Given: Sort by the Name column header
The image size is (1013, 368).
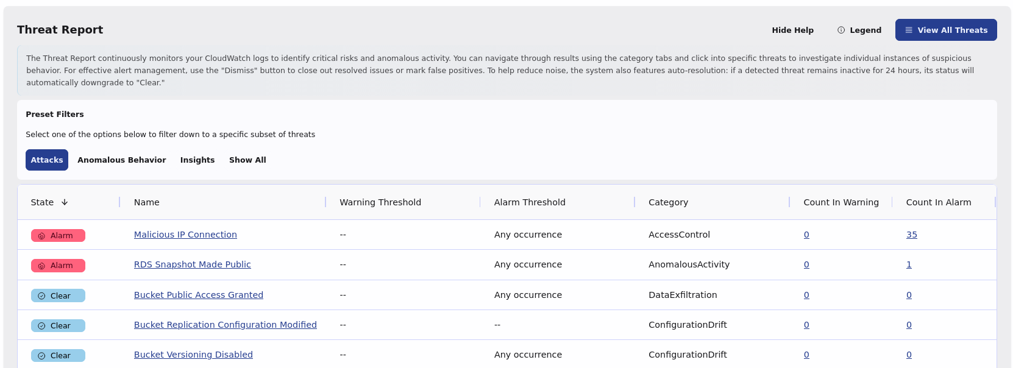Looking at the screenshot, I should (147, 202).
